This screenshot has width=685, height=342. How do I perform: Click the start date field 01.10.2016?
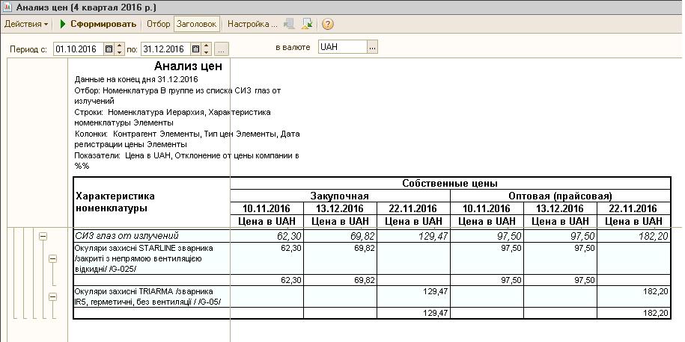79,49
